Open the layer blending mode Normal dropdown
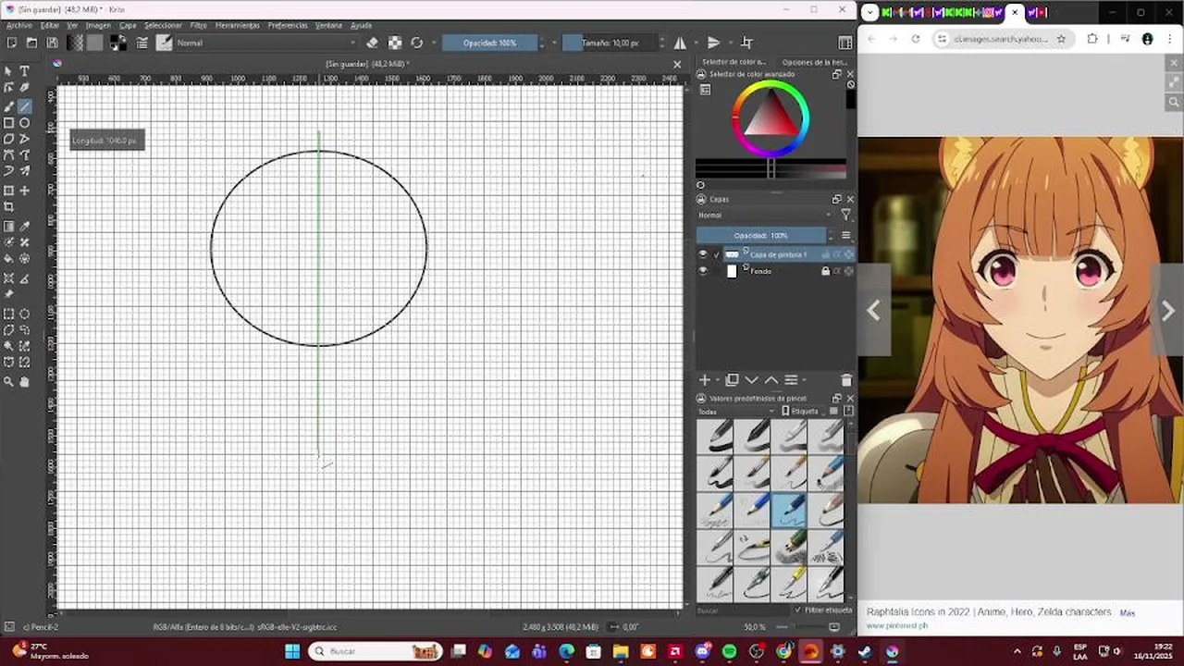 (x=766, y=215)
